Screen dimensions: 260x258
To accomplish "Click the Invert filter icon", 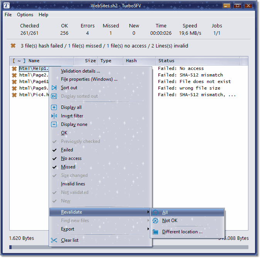I will [54, 116].
